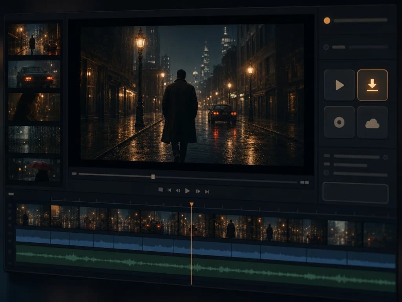Click the empty outlined field in right panel

[x=355, y=193]
